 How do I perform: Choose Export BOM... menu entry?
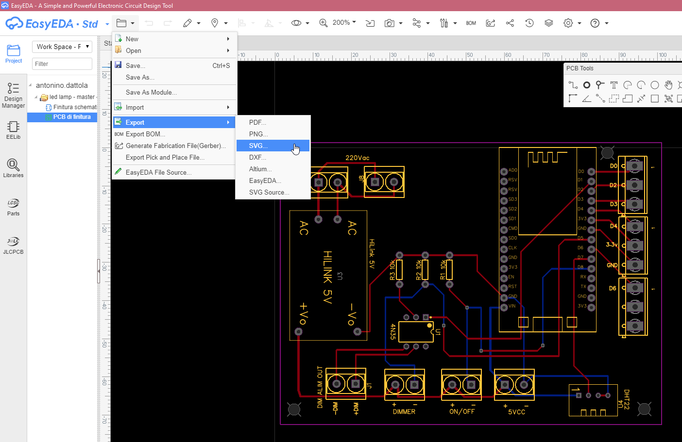click(x=174, y=134)
